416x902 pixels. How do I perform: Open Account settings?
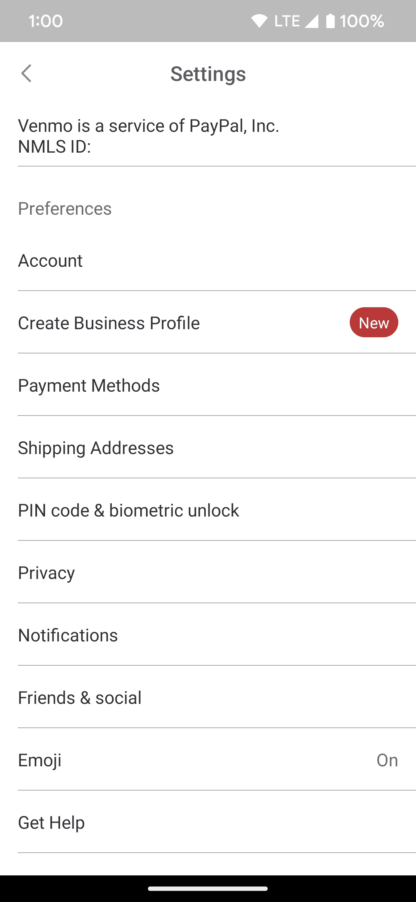tap(50, 261)
